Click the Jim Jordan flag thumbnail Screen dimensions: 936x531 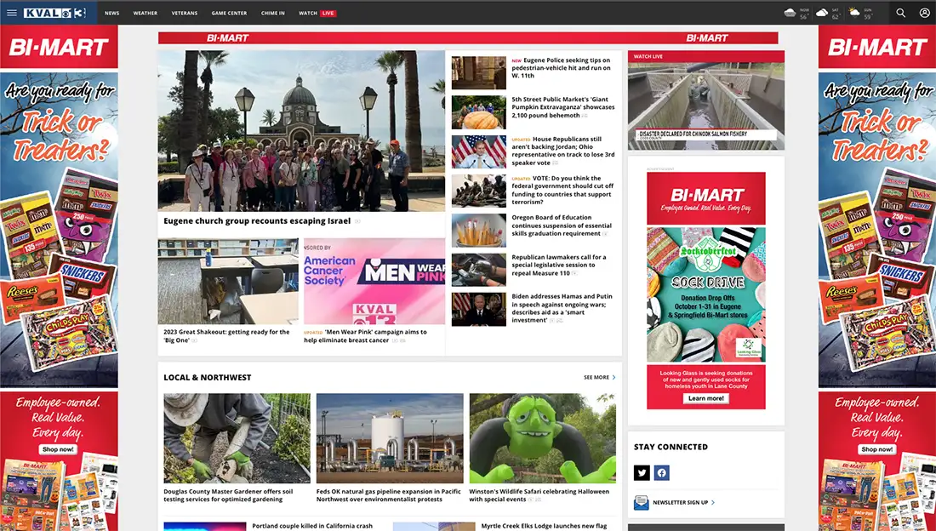pos(479,151)
